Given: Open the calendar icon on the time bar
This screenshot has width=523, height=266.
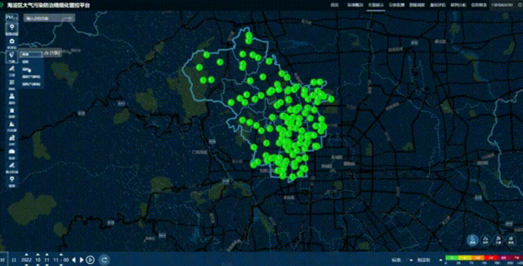Looking at the screenshot, I should pyautogui.click(x=14, y=260).
